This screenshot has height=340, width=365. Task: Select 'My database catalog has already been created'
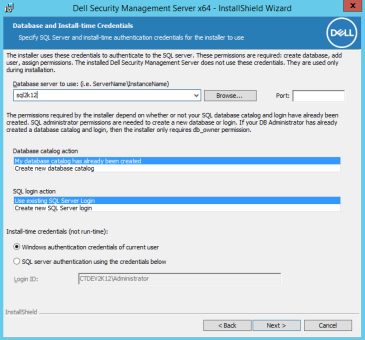[177, 161]
